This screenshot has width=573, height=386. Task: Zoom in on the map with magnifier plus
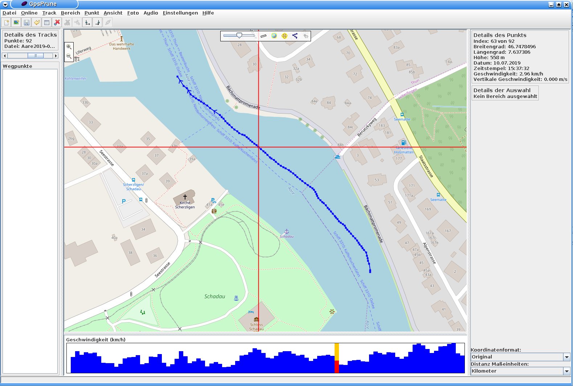coord(69,47)
